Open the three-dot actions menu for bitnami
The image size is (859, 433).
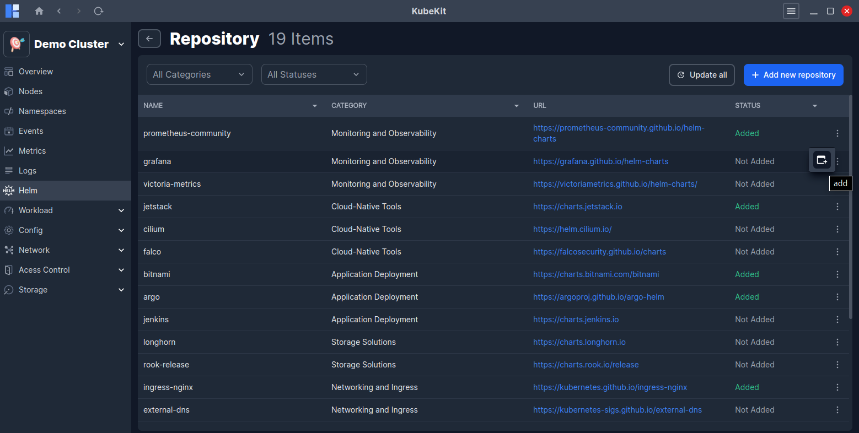point(837,274)
